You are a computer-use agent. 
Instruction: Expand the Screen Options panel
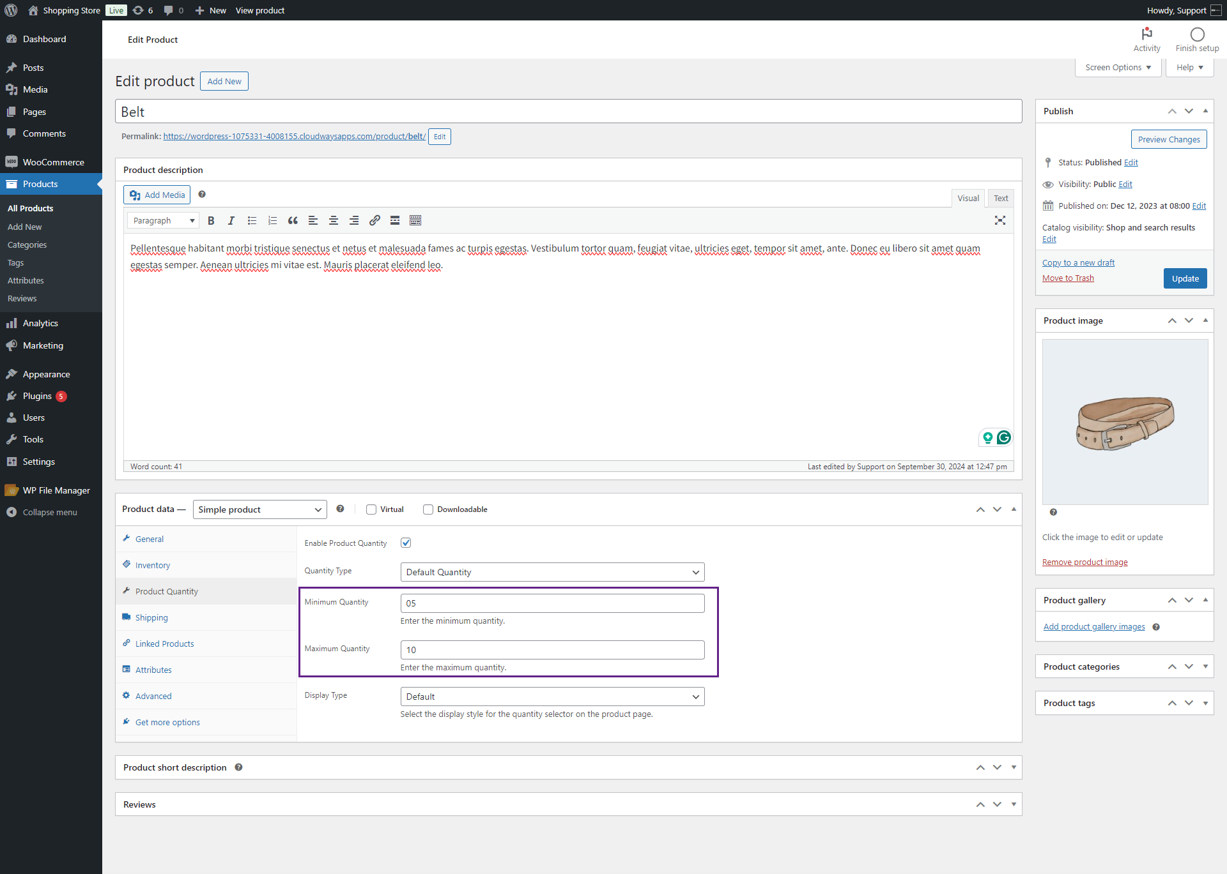tap(1118, 67)
